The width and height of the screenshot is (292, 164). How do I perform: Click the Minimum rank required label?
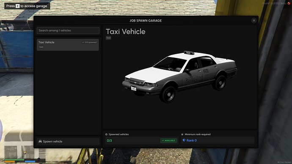[x=198, y=134]
